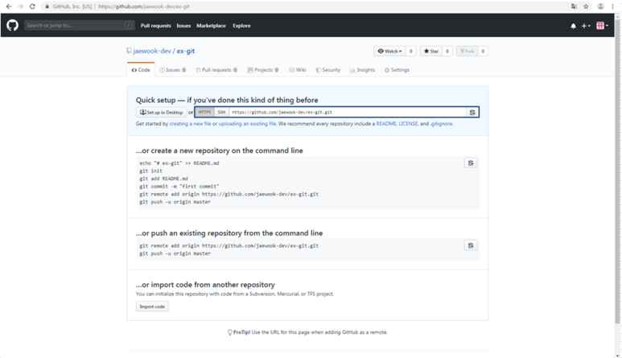Click the GitHub Octocat logo
This screenshot has width=622, height=358.
tap(12, 26)
